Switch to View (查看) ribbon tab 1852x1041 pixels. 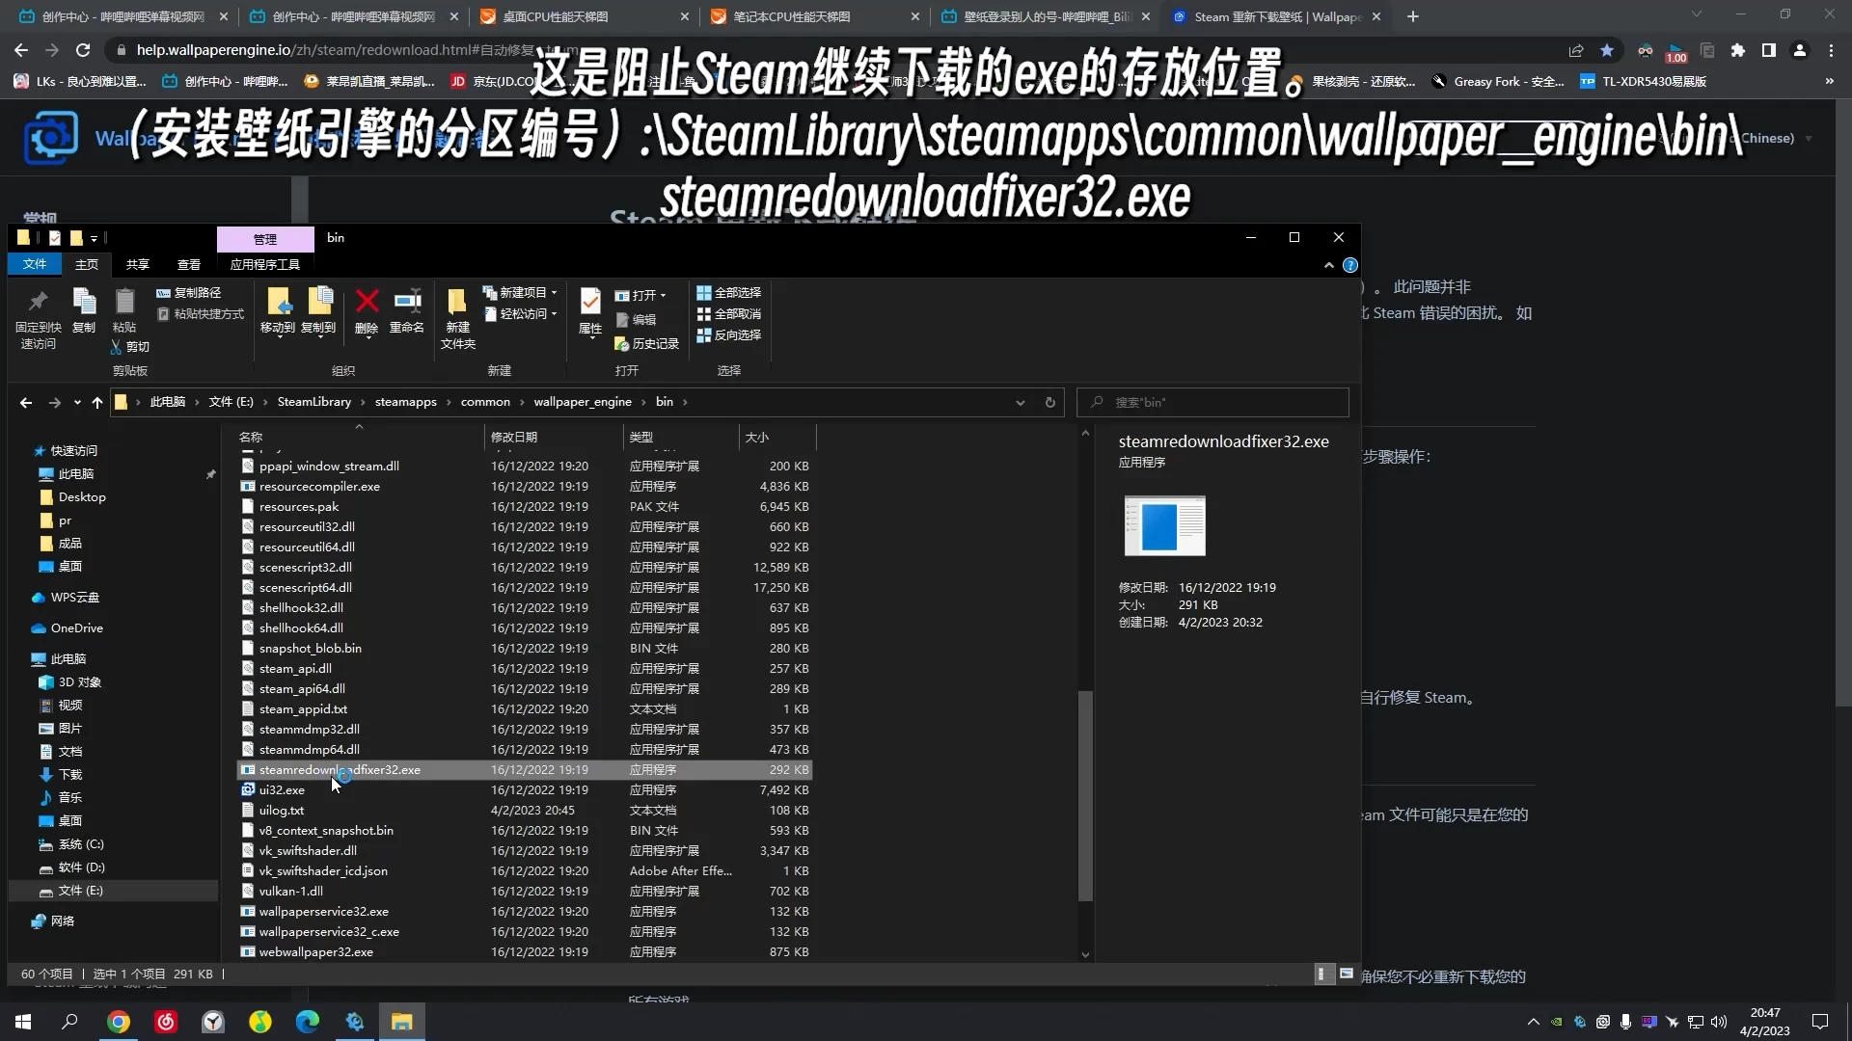coord(189,264)
